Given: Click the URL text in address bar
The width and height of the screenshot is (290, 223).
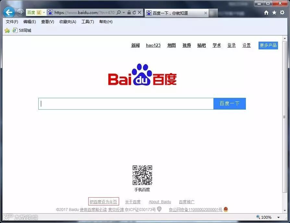Looking at the screenshot, I should click(x=85, y=13).
